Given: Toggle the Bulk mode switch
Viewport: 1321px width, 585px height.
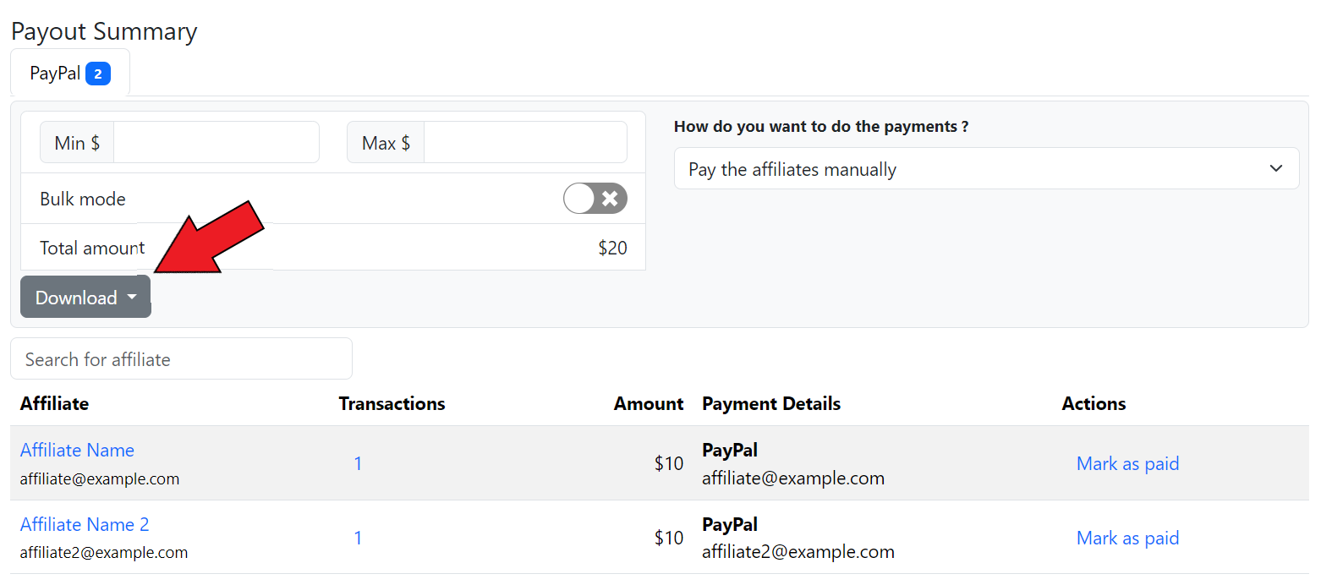Looking at the screenshot, I should click(595, 199).
